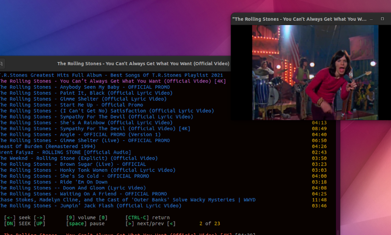Click the 04:40 duration value
Viewport: 391px width, 235px height.
(319, 135)
